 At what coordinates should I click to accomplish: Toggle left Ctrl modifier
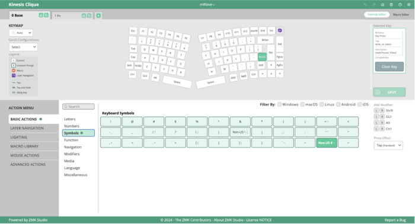(x=376, y=129)
